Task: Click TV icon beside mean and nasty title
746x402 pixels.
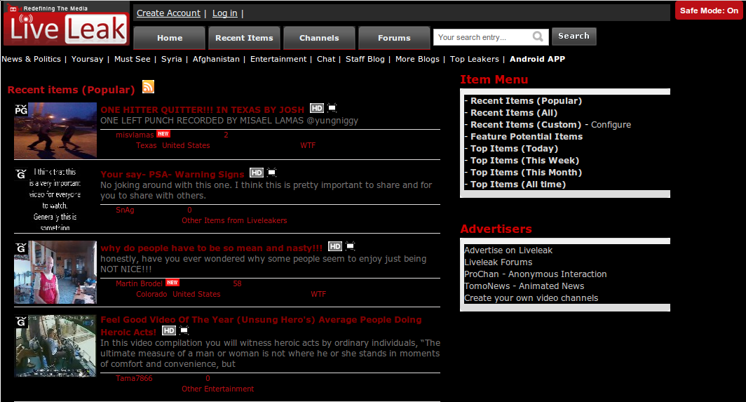Action: coord(350,246)
